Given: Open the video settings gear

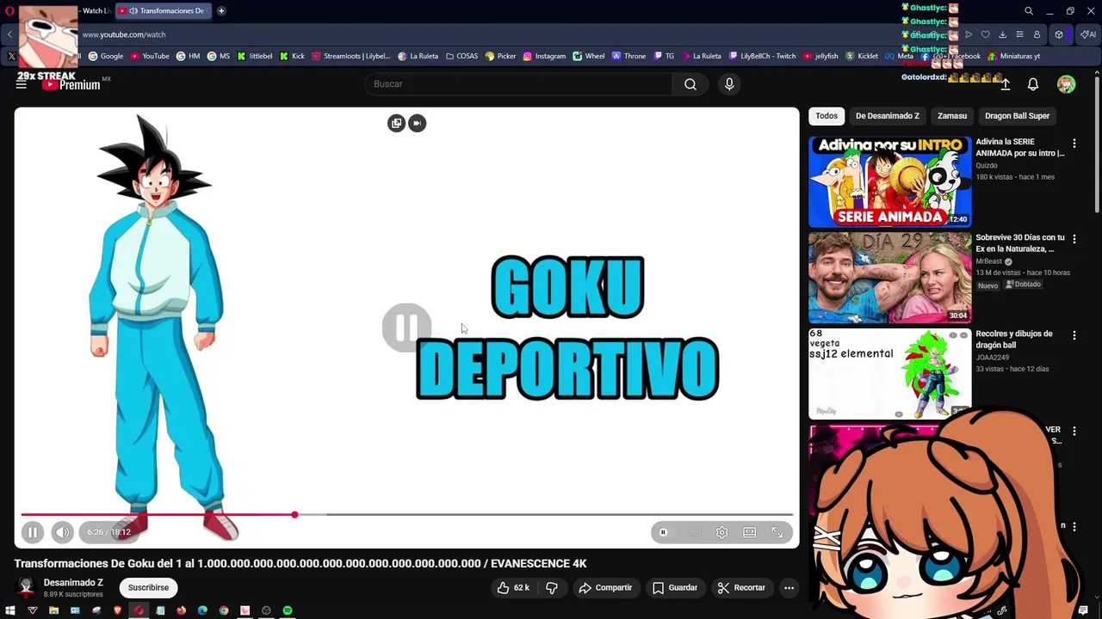Looking at the screenshot, I should pyautogui.click(x=721, y=532).
